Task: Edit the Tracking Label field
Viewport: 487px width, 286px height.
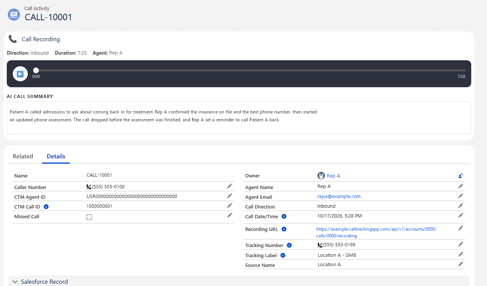Action: 461,254
